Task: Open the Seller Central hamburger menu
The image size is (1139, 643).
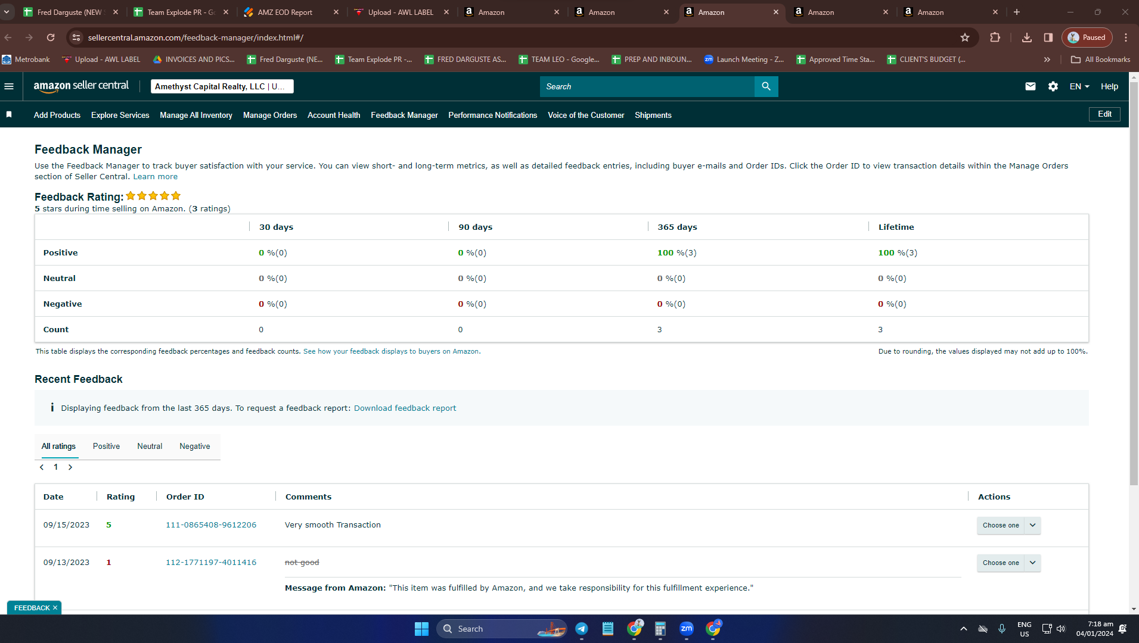Action: [x=9, y=86]
